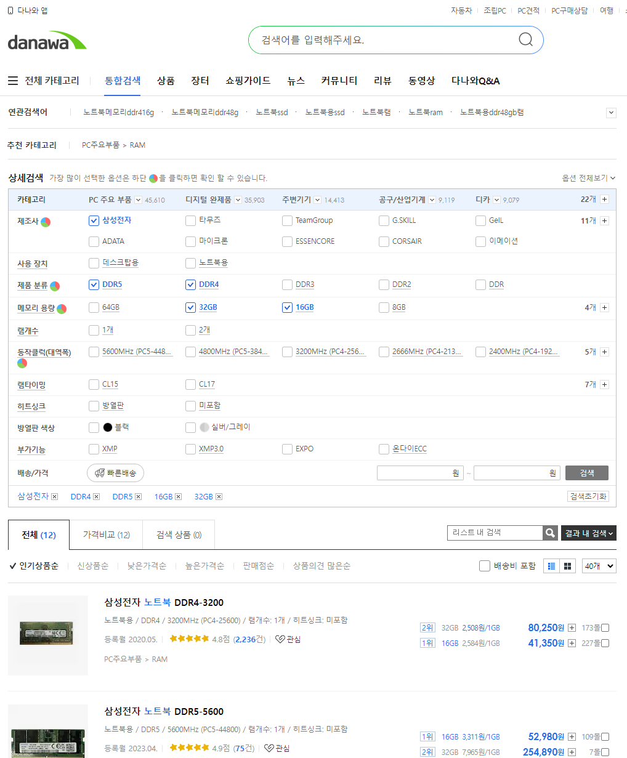Click the heart 관심 icon for DDR4-3200
The width and height of the screenshot is (627, 758).
click(280, 639)
